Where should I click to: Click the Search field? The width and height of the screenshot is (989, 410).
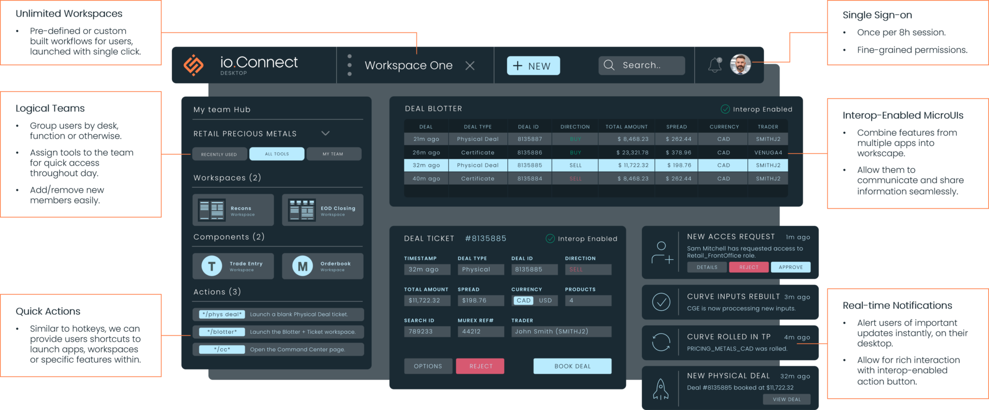641,65
